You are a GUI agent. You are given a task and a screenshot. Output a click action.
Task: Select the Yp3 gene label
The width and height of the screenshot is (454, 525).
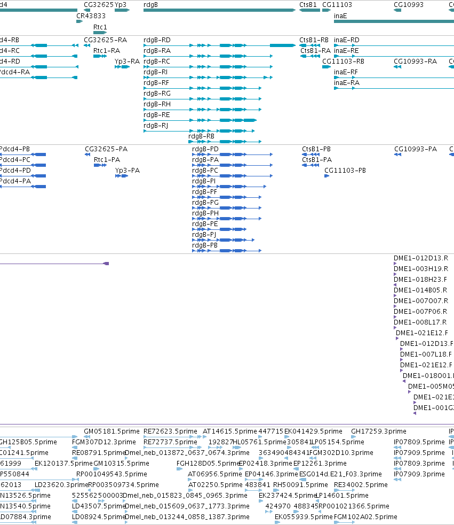[x=121, y=5]
